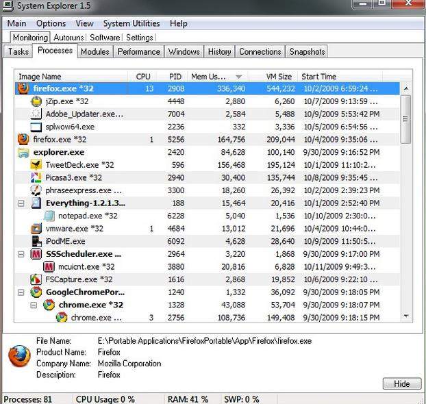Open the Snapshots tab
Viewport: 426px width, 404px height.
click(307, 51)
